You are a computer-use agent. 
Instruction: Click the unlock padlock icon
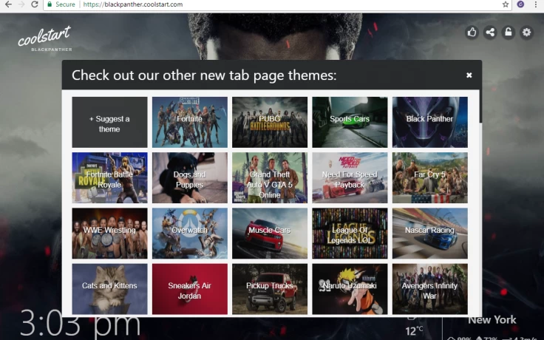tap(509, 33)
